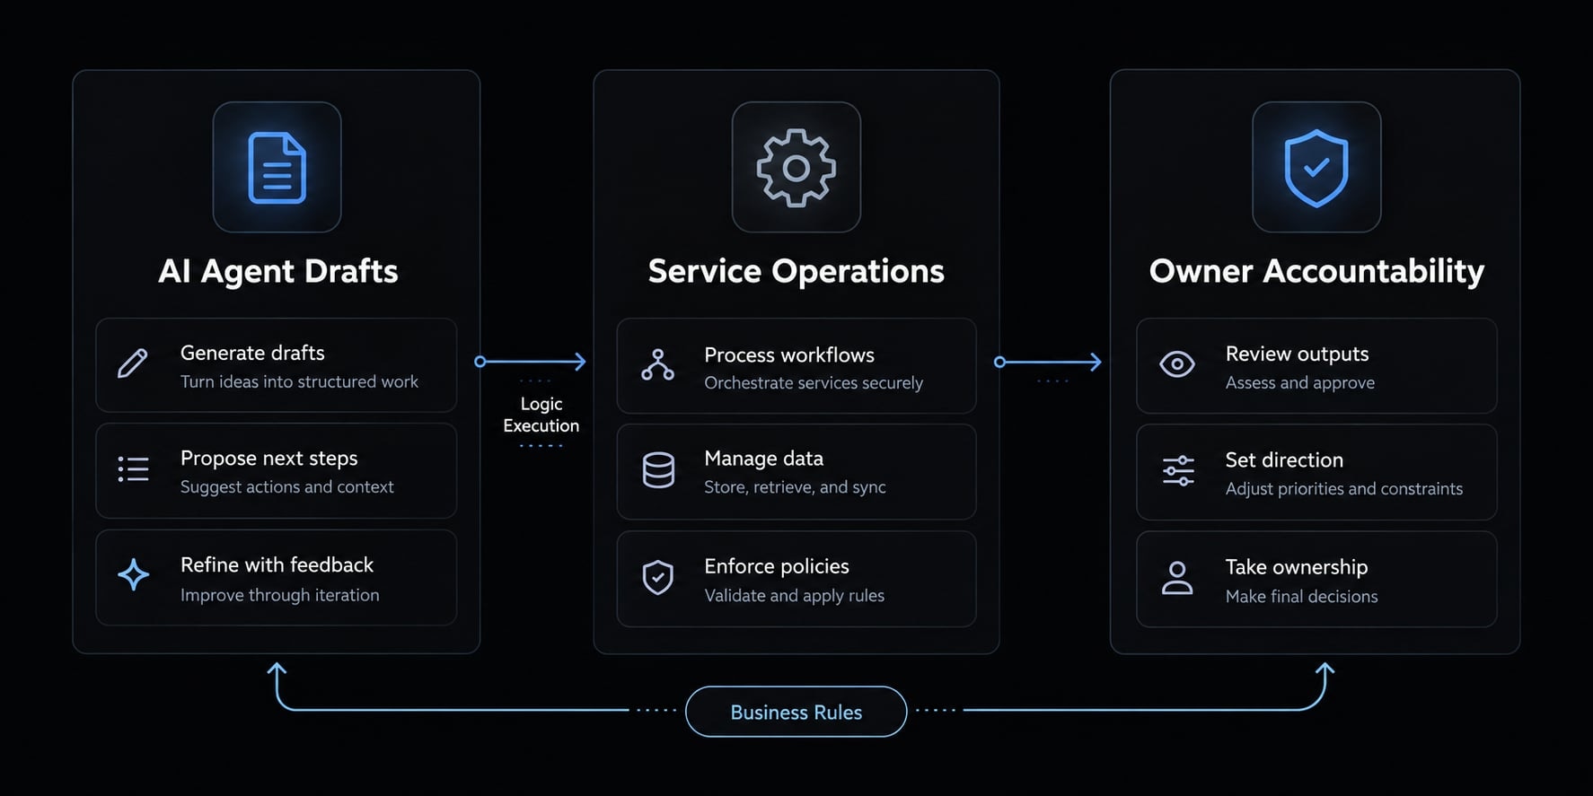Click 'Orchestrate services securely' subtitle
Viewport: 1593px width, 796px height.
(813, 383)
